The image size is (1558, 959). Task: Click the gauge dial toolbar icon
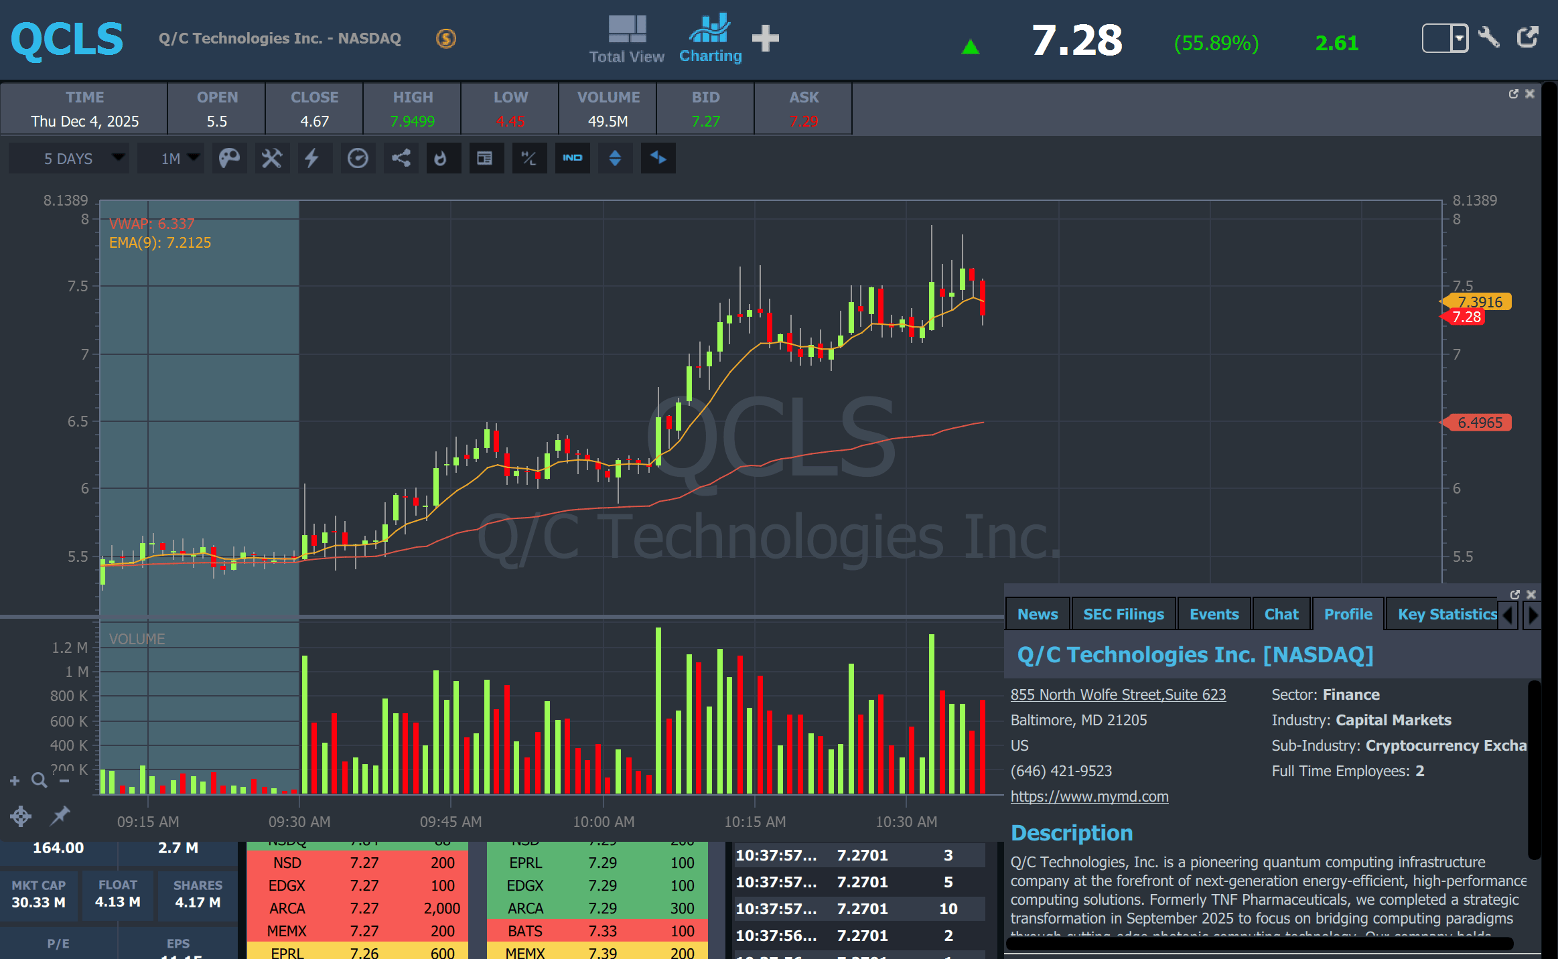[358, 159]
